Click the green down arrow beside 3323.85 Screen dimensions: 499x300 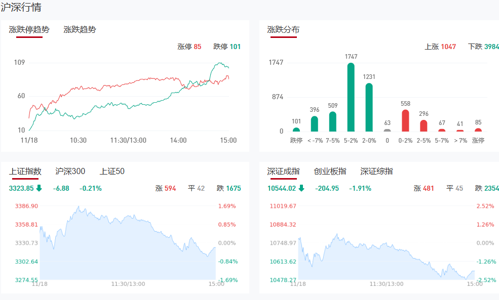click(x=39, y=188)
